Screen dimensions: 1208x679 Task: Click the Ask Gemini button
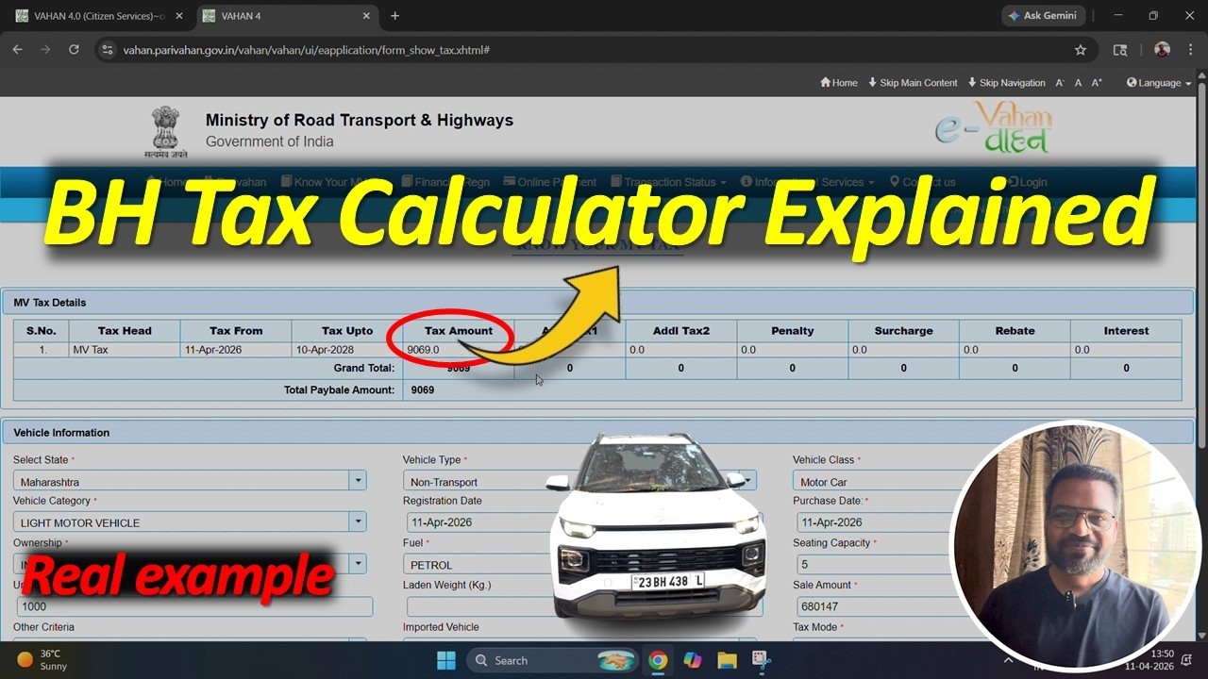coord(1043,16)
